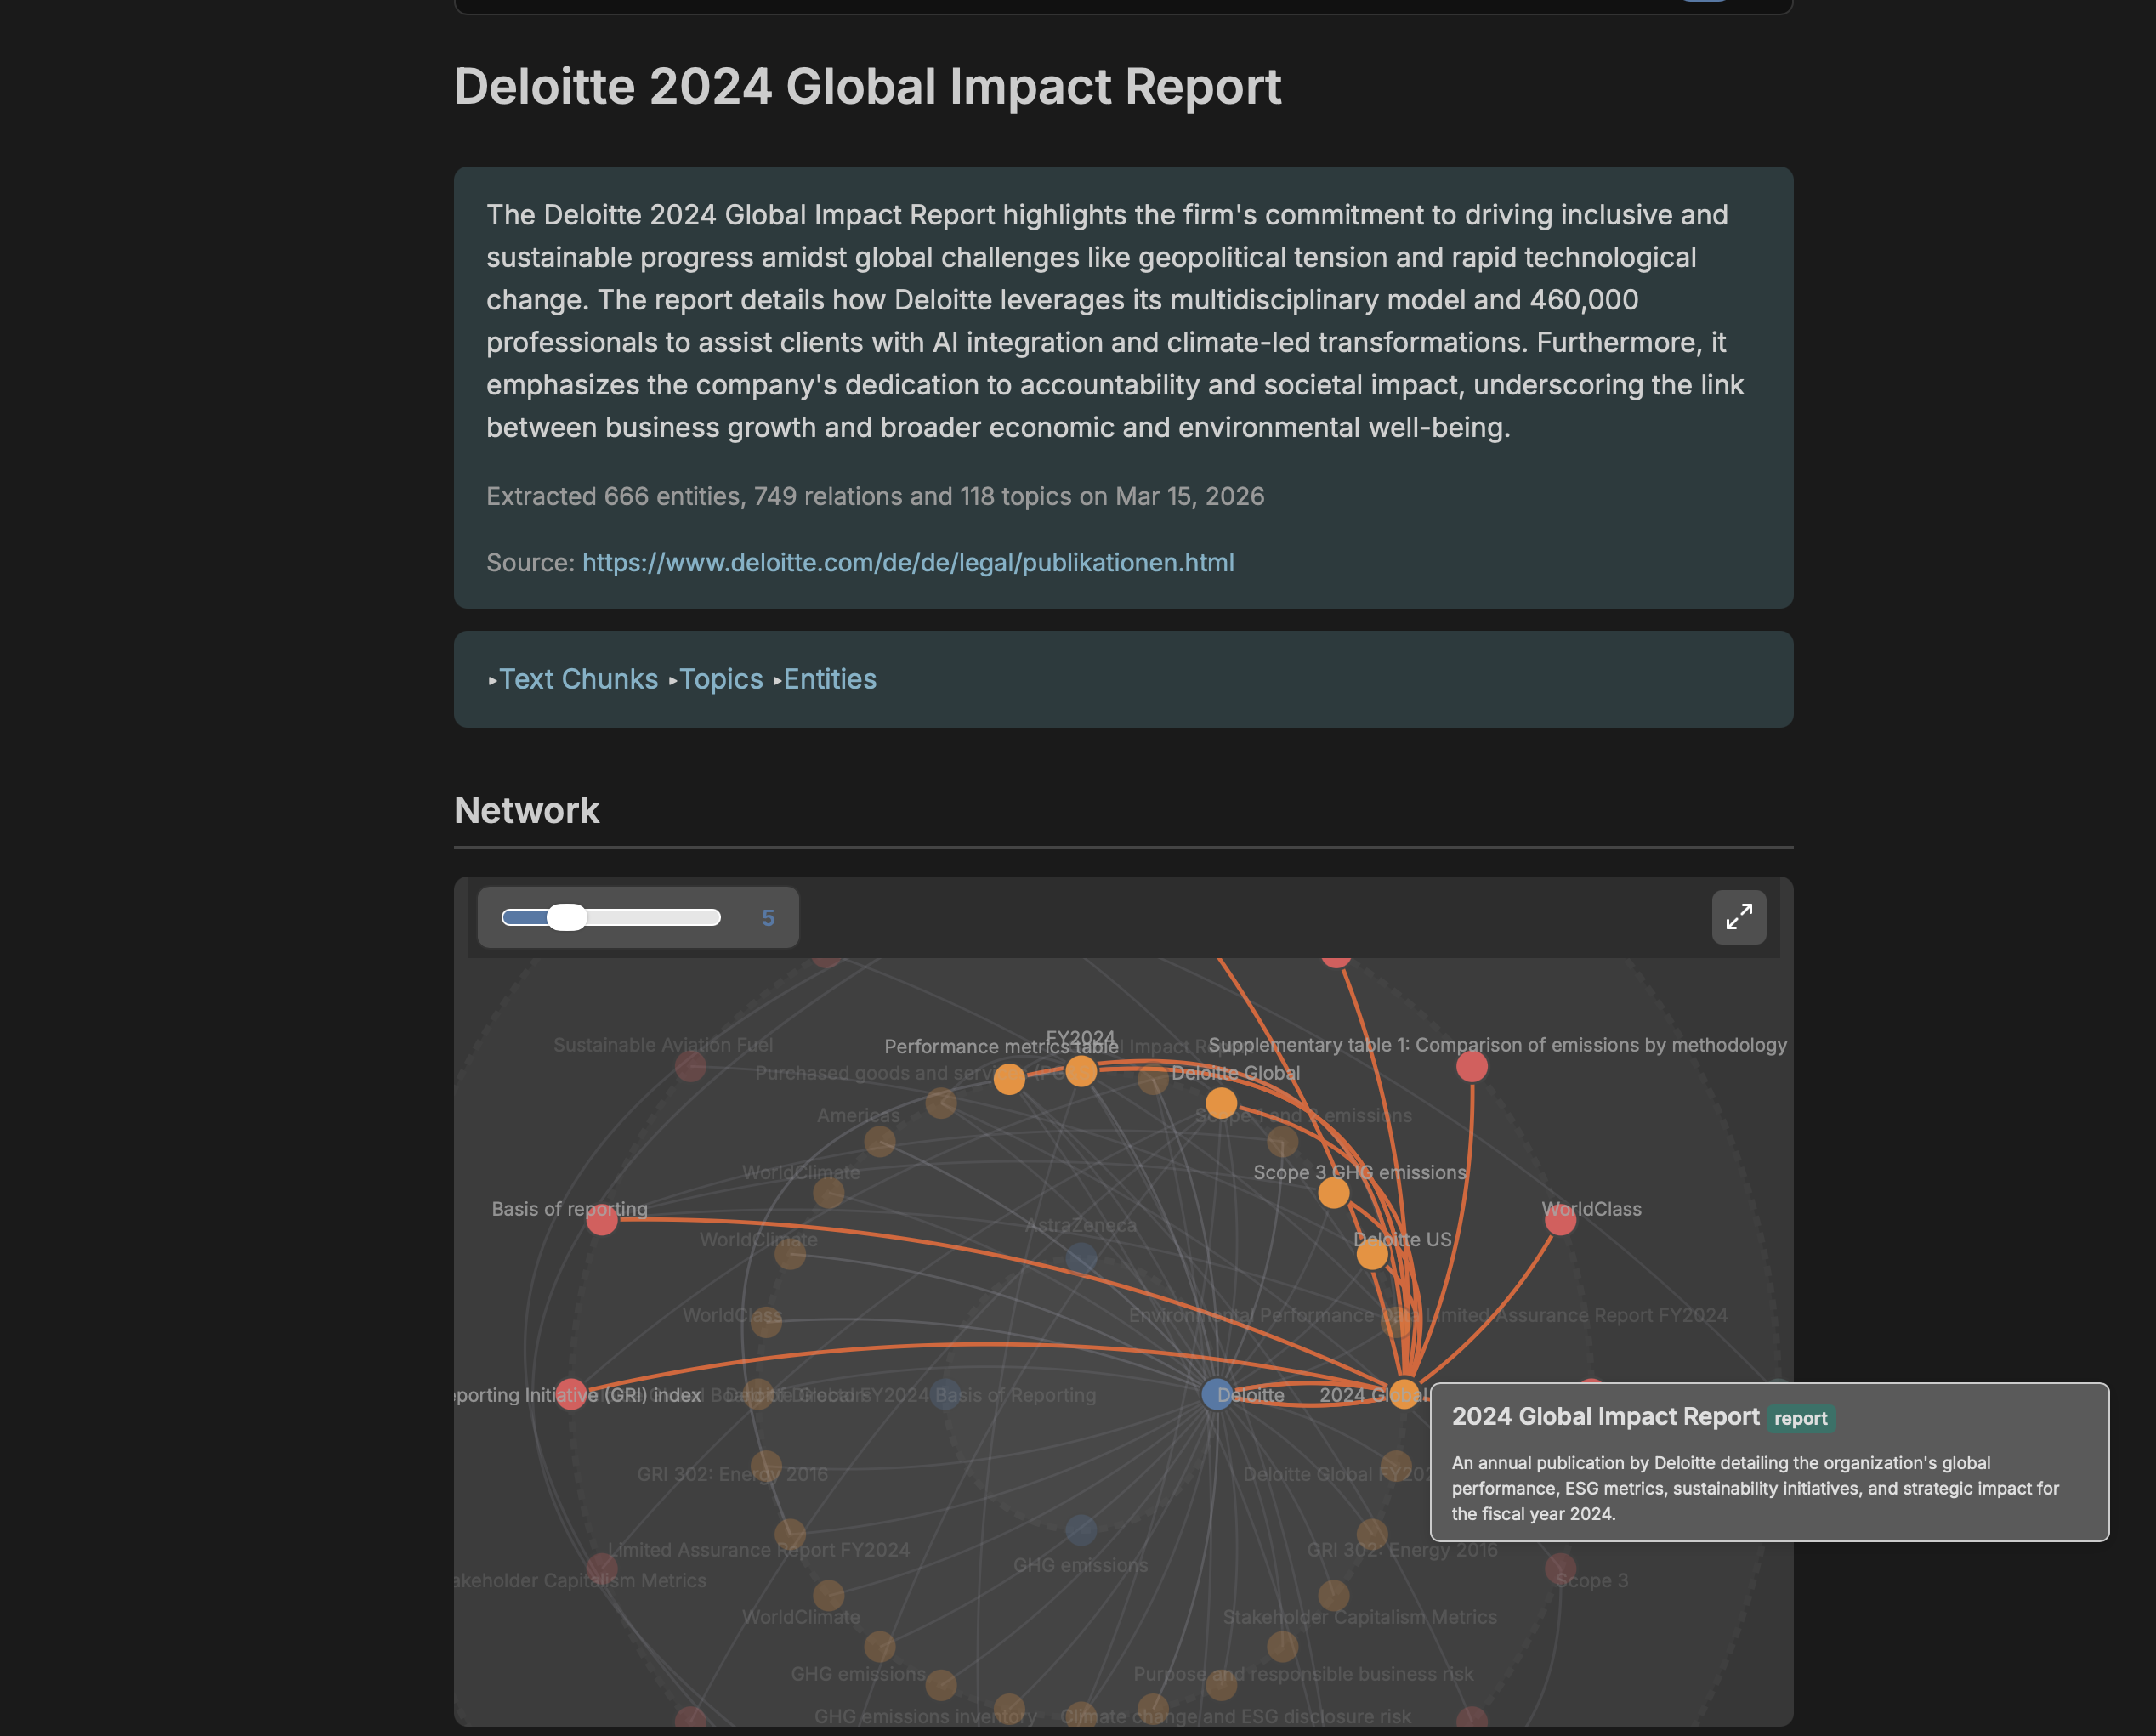The width and height of the screenshot is (2156, 1736).
Task: Click the Performance metrics table node
Action: (x=1009, y=1079)
